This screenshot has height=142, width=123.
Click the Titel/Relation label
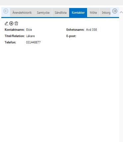15,36
